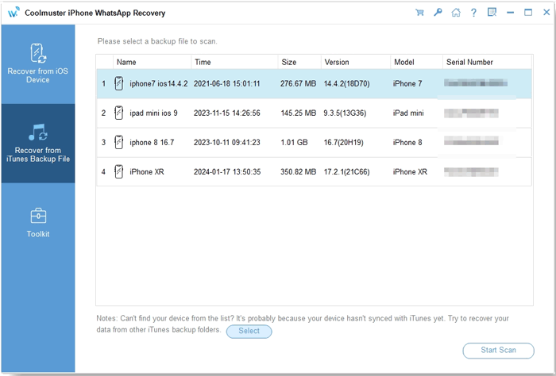This screenshot has height=376, width=556.
Task: Click the device icon for ipad mini ios 9
Action: (x=119, y=113)
